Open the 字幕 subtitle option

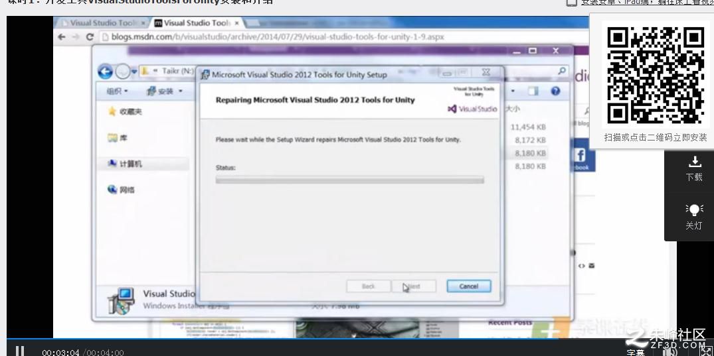635,353
